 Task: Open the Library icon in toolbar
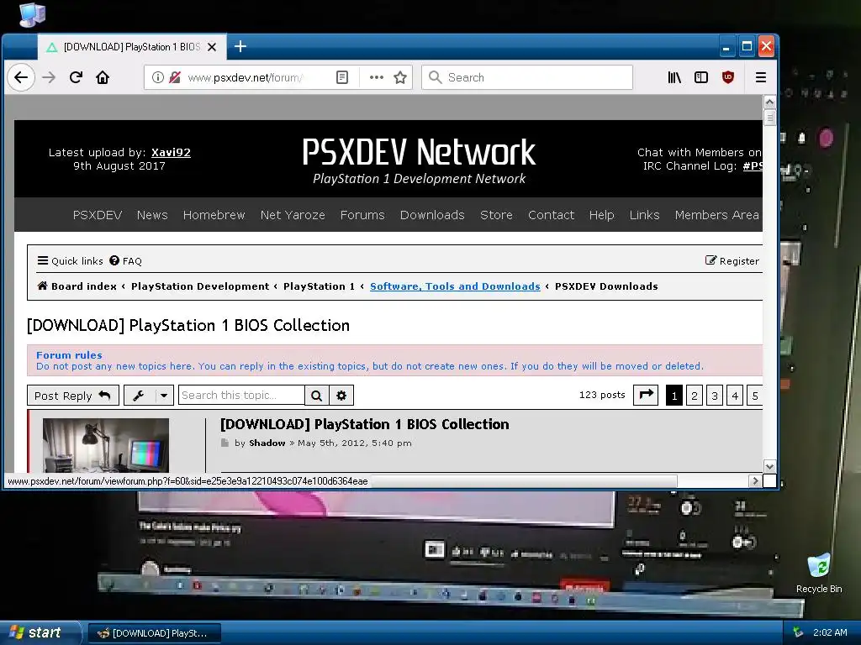674,77
